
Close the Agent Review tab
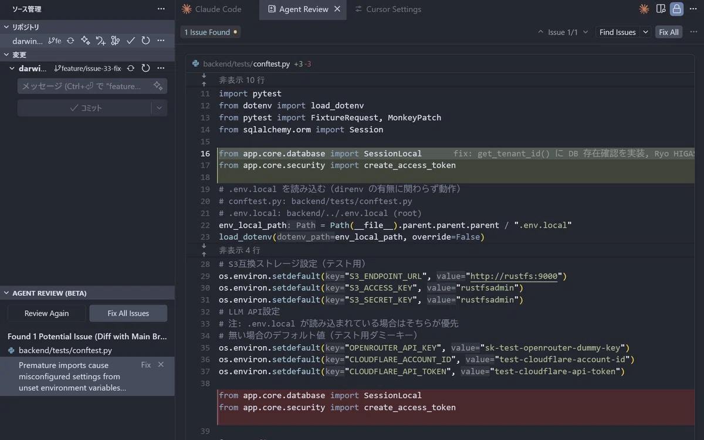click(x=337, y=9)
